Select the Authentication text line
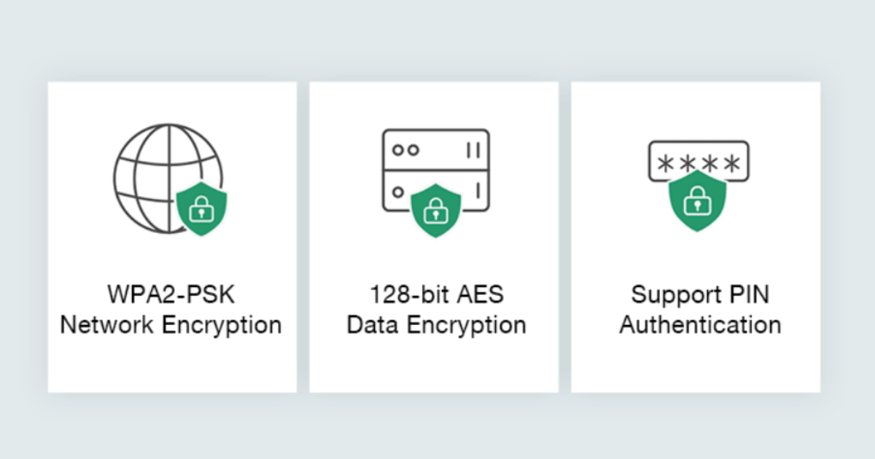Viewport: 875px width, 459px height. coord(699,324)
